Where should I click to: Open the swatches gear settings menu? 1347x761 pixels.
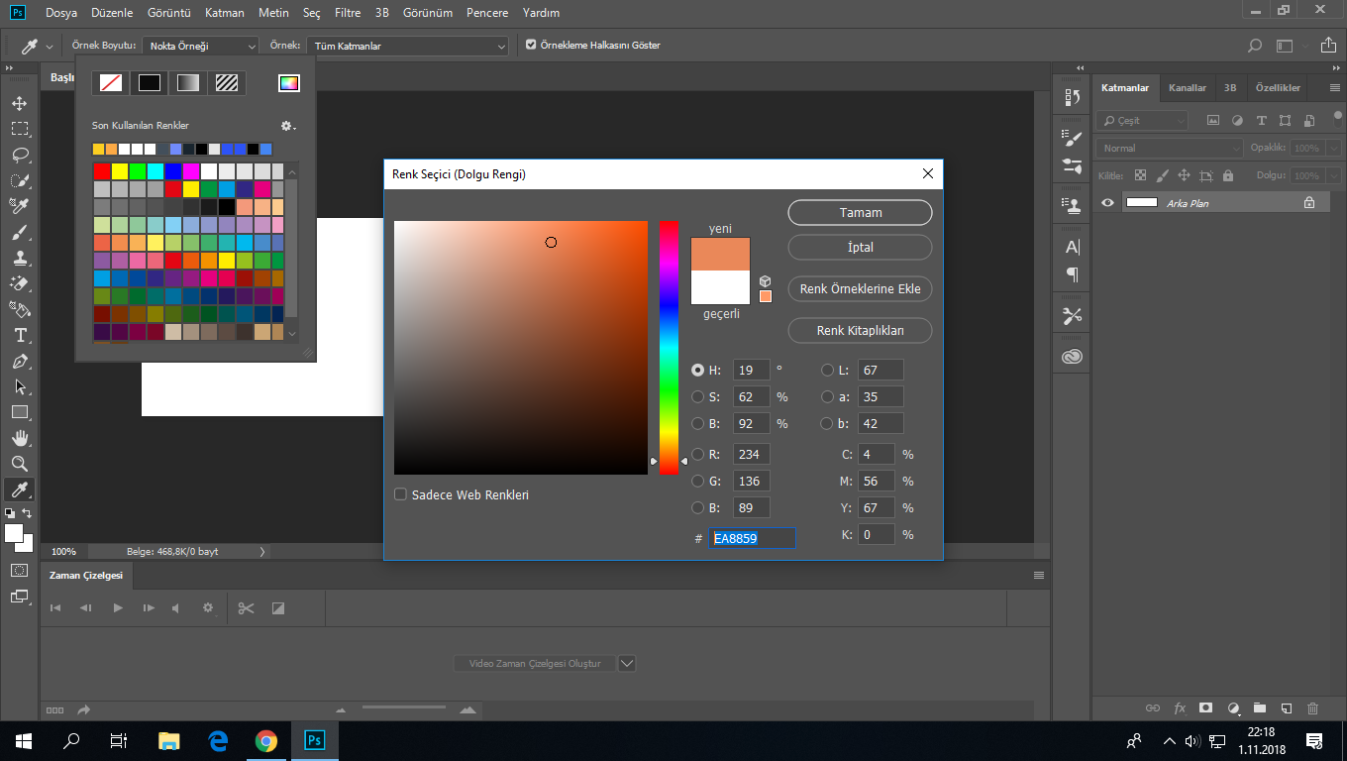pyautogui.click(x=287, y=126)
